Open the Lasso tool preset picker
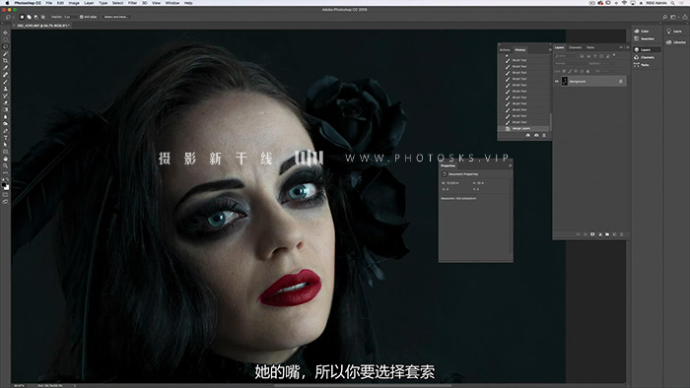Viewport: 690px width, 388px height. coord(9,17)
